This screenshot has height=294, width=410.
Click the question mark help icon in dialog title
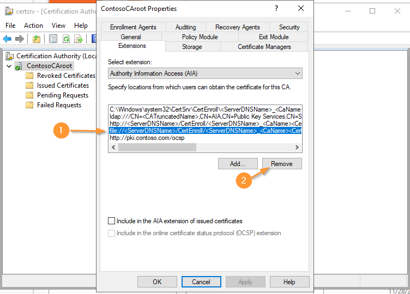pos(276,8)
